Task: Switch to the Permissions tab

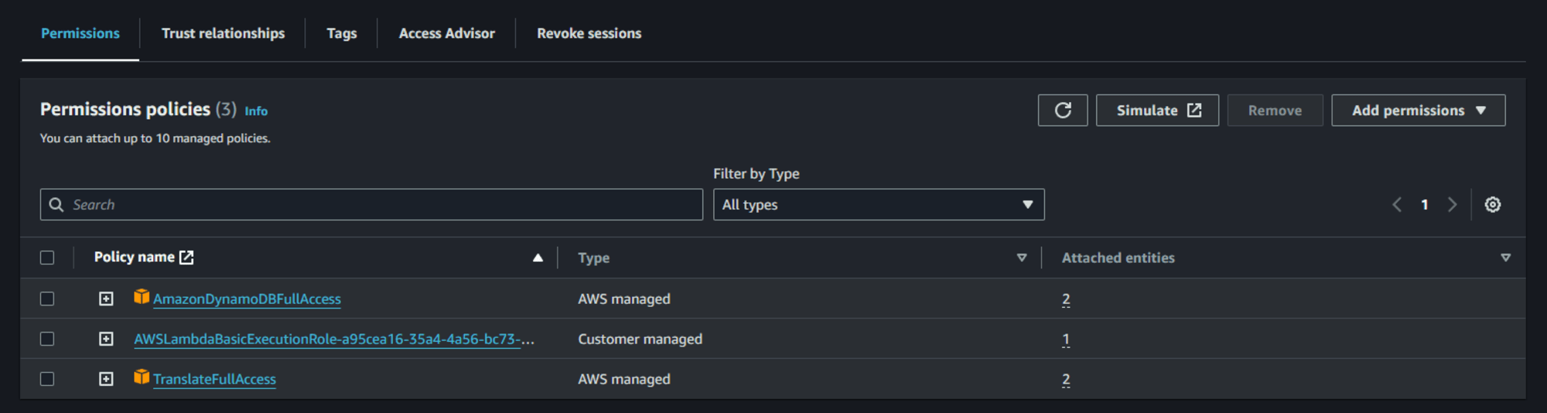Action: click(x=80, y=33)
